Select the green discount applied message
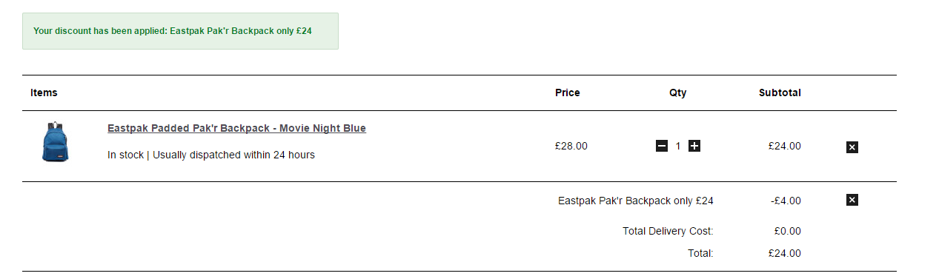This screenshot has width=939, height=279. pyautogui.click(x=180, y=31)
